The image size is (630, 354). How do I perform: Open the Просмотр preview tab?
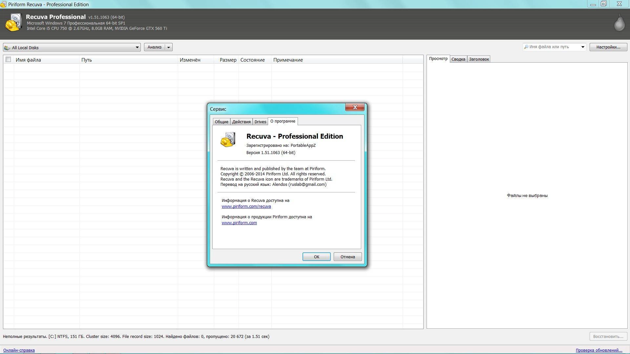pos(438,59)
